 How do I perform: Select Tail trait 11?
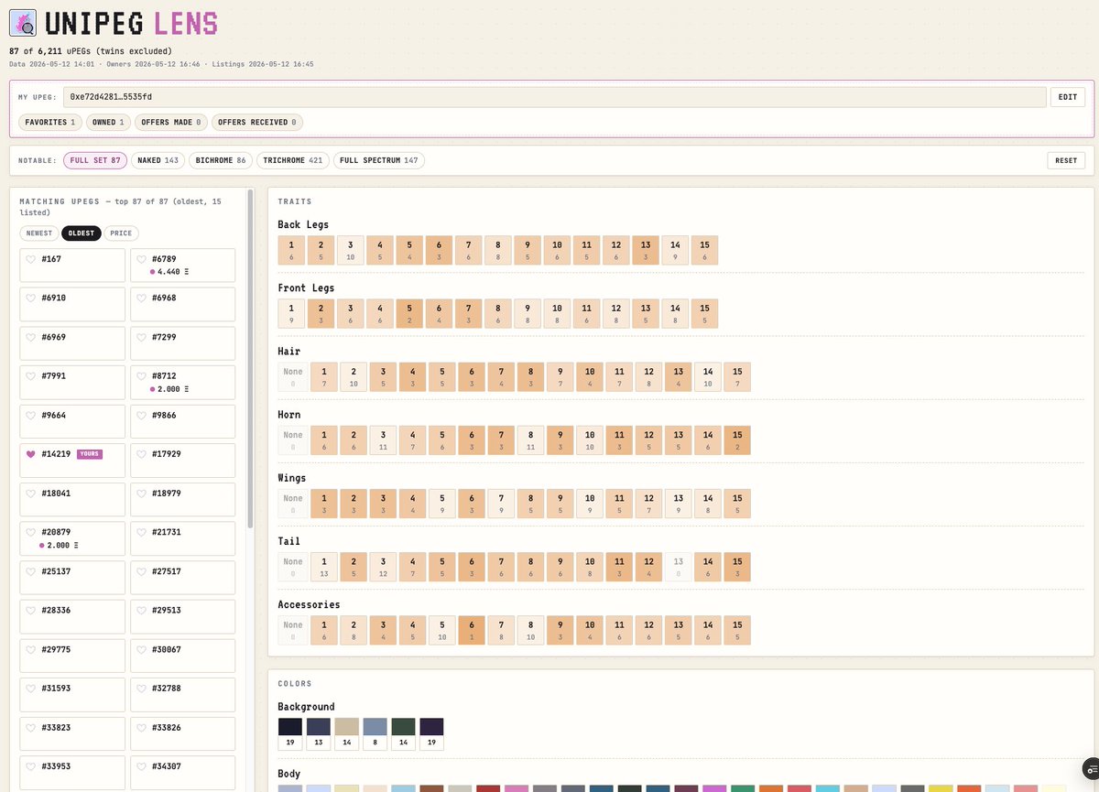pos(619,567)
